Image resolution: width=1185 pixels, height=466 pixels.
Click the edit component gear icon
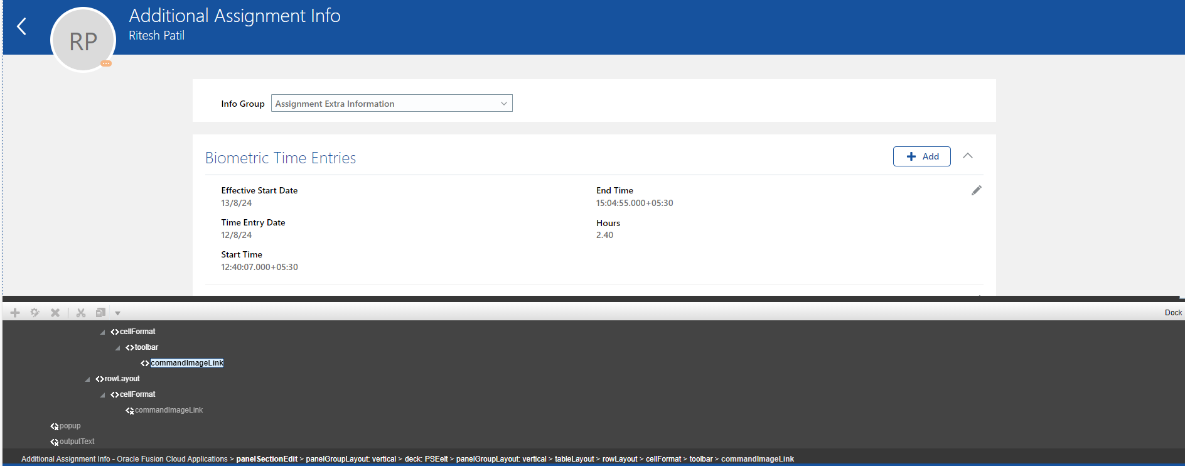[35, 313]
